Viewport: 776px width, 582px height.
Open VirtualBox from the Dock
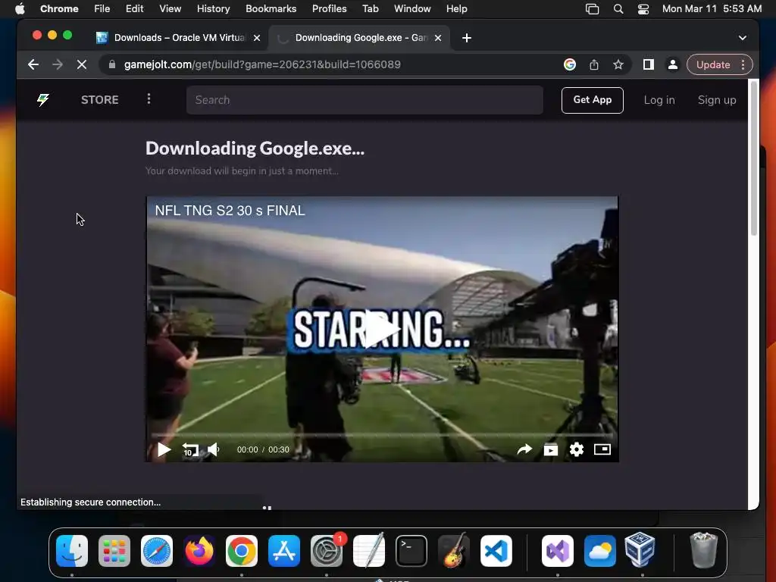tap(640, 549)
